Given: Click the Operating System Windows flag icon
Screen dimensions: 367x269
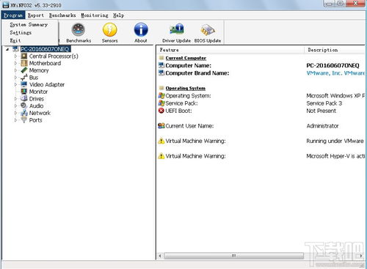Looking at the screenshot, I should (x=161, y=95).
